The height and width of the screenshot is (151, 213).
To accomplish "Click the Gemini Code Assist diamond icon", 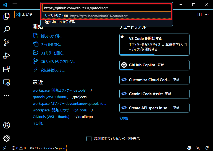I will coord(124,94).
